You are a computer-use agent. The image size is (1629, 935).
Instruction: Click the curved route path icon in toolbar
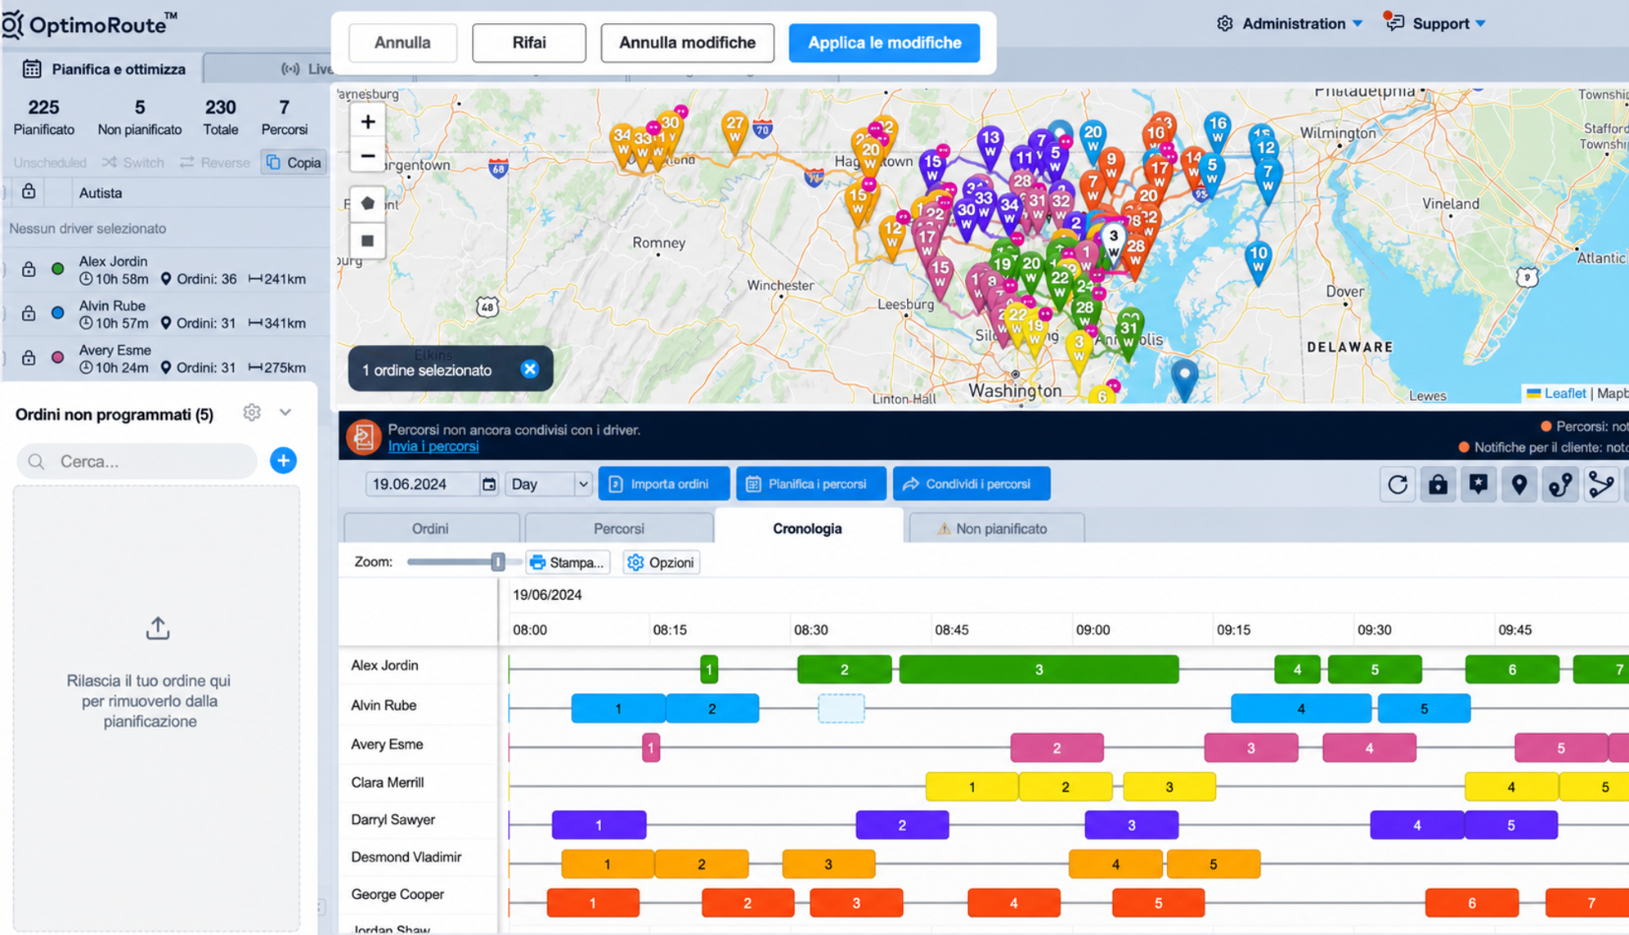1601,484
